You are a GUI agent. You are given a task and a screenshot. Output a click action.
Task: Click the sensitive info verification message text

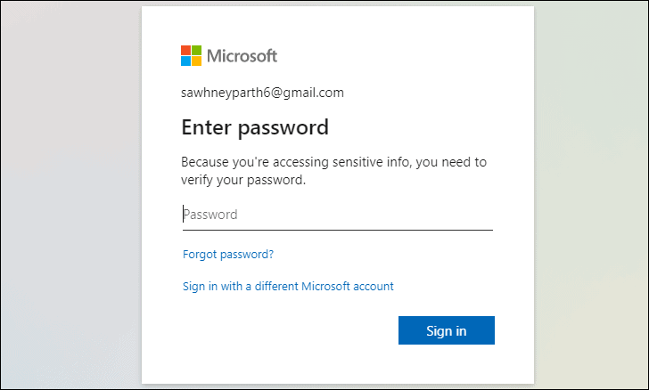tap(333, 171)
